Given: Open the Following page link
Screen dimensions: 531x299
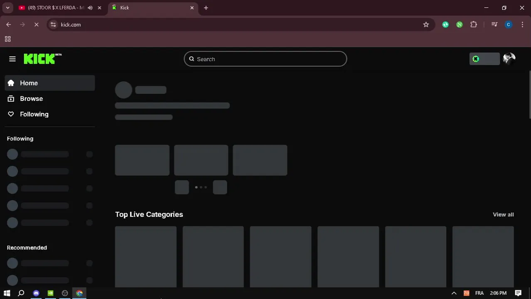Looking at the screenshot, I should 50,114.
